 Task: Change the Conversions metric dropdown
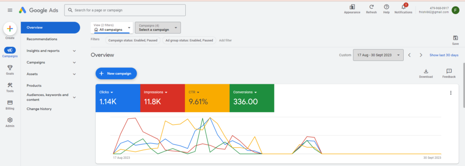[x=245, y=92]
